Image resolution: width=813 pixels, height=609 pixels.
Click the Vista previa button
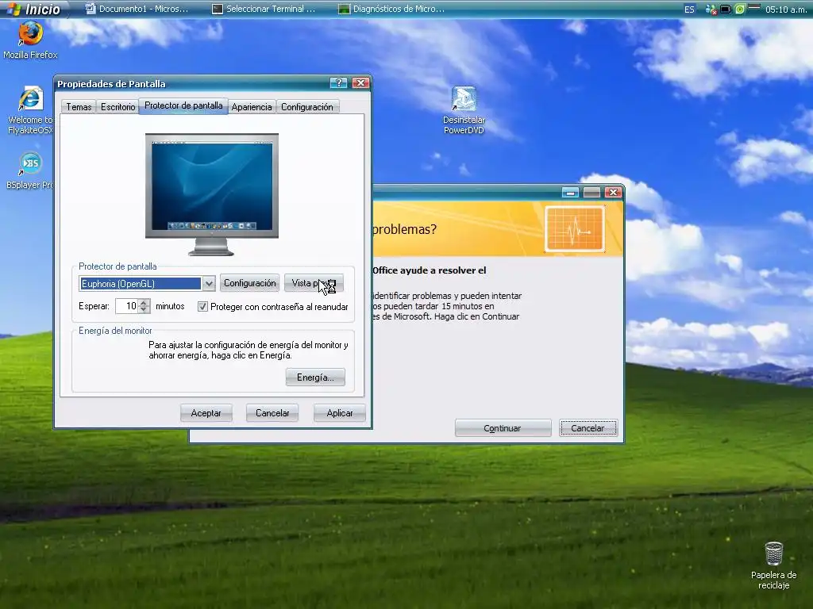[x=314, y=283]
